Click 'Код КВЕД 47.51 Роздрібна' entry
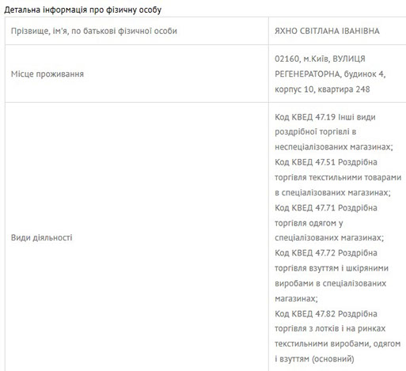This screenshot has width=406, height=371. point(326,162)
